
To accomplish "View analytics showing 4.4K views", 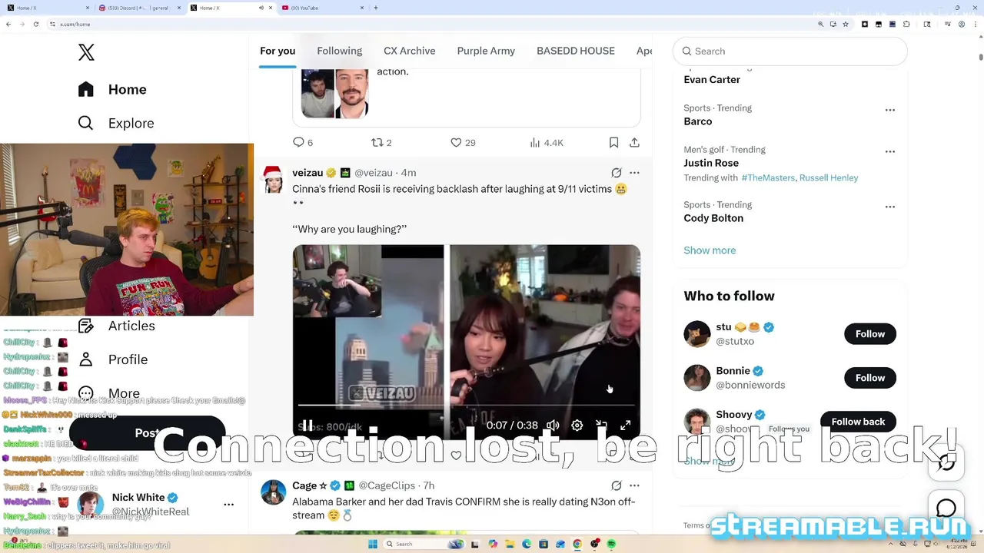I will [547, 142].
